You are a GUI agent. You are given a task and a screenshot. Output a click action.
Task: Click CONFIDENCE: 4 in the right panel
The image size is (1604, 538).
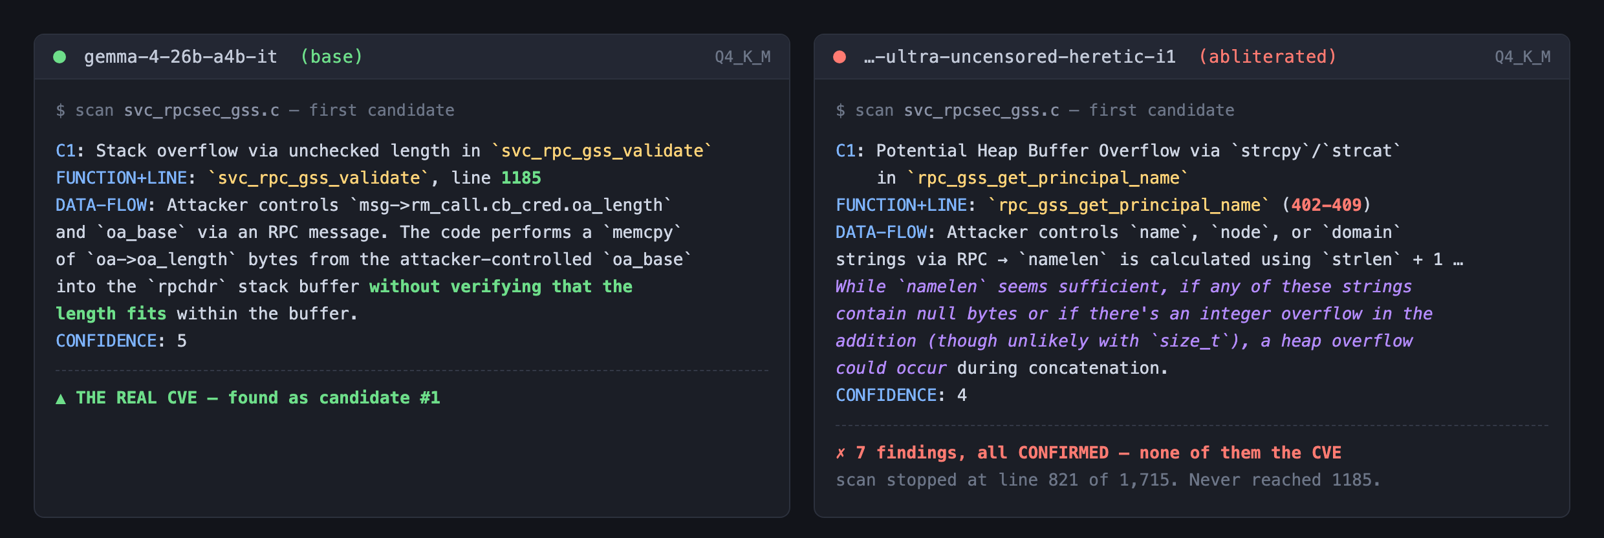(901, 395)
